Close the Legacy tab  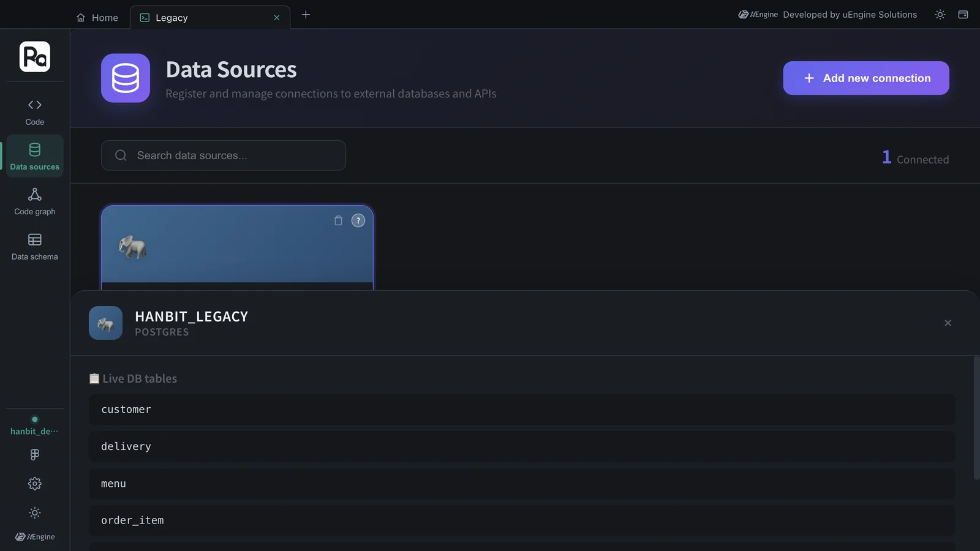click(x=277, y=18)
